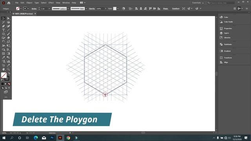Swap fill and stroke colors
Viewport: 251px width, 141px height.
pos(9,73)
